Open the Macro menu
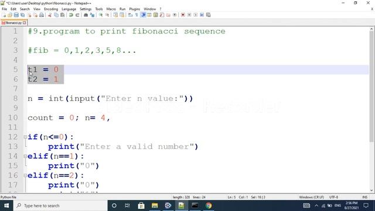375x211 pixels. pos(111,9)
